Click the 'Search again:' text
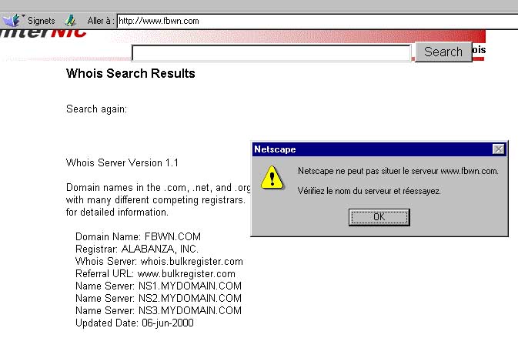This screenshot has height=338, width=518. coord(96,109)
